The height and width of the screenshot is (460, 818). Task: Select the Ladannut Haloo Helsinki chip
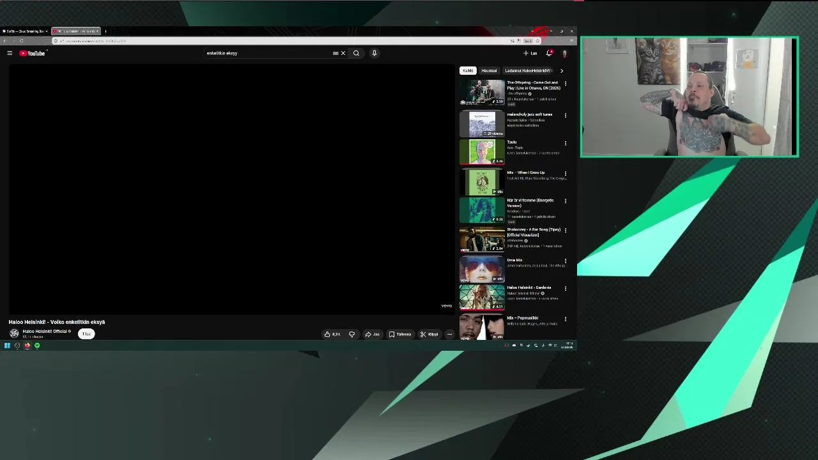528,70
